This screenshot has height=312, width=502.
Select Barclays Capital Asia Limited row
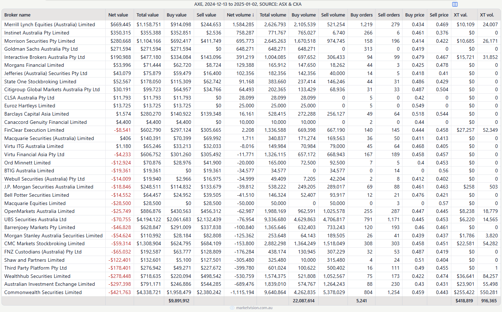click(251, 114)
